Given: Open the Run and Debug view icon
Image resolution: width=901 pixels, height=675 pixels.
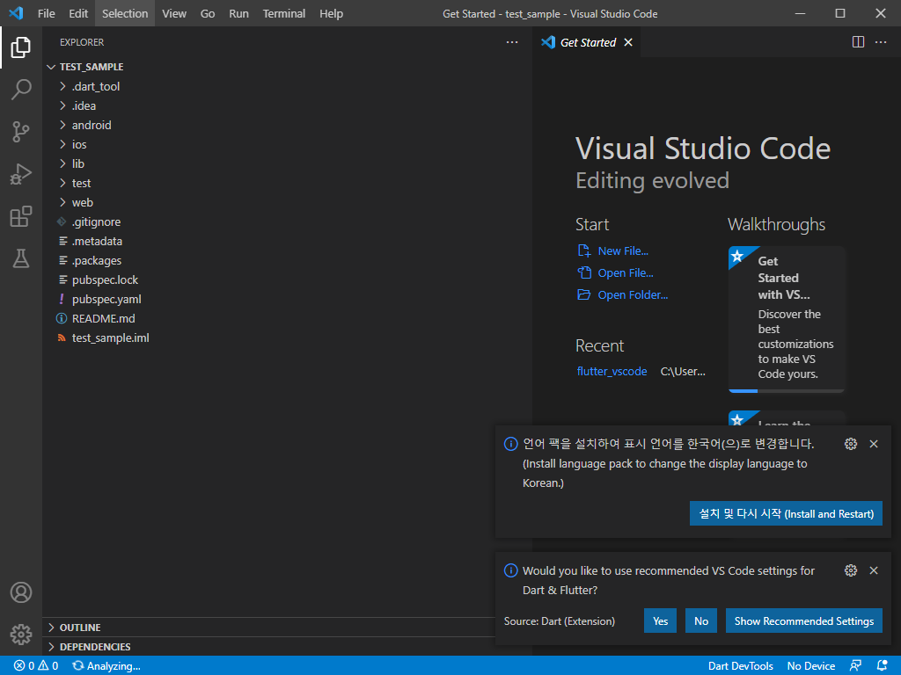Looking at the screenshot, I should pos(21,174).
